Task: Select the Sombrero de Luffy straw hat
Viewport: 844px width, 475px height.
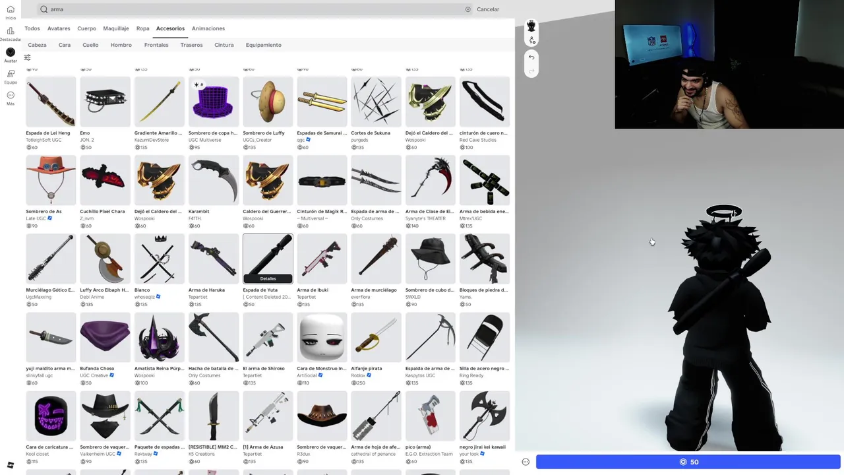Action: point(268,102)
